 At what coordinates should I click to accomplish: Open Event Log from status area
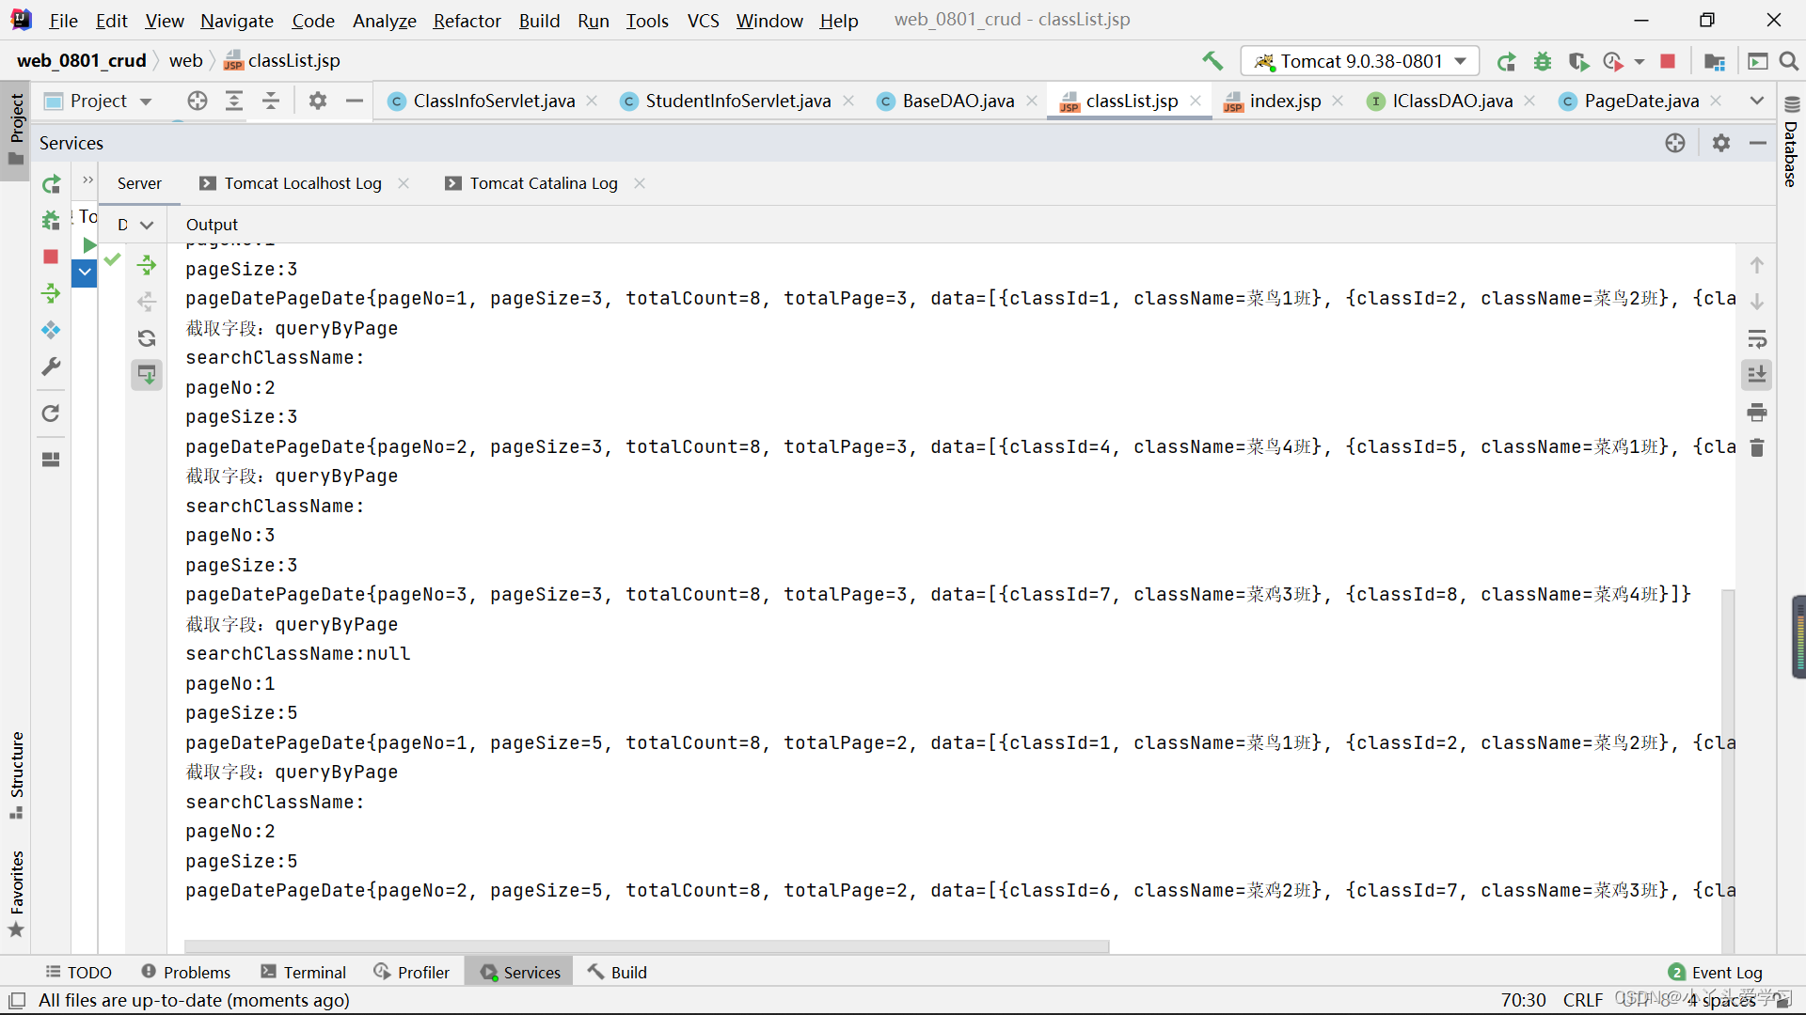point(1715,973)
